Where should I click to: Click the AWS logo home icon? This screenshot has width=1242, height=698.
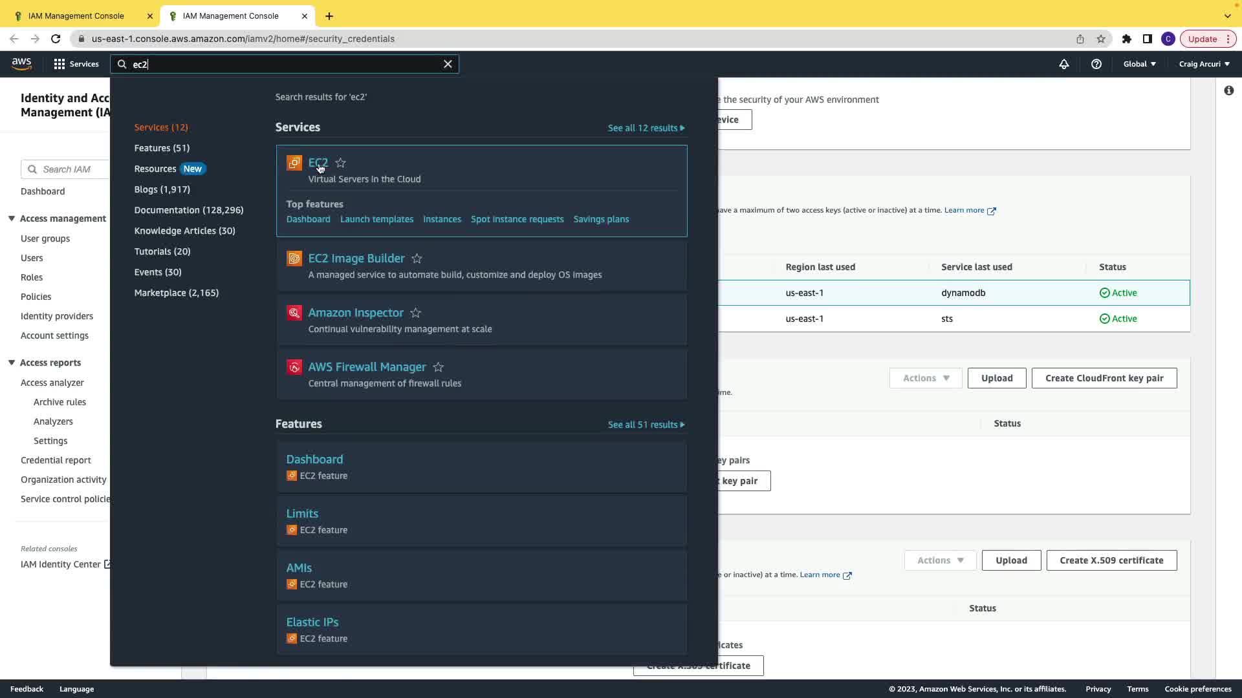coord(21,63)
